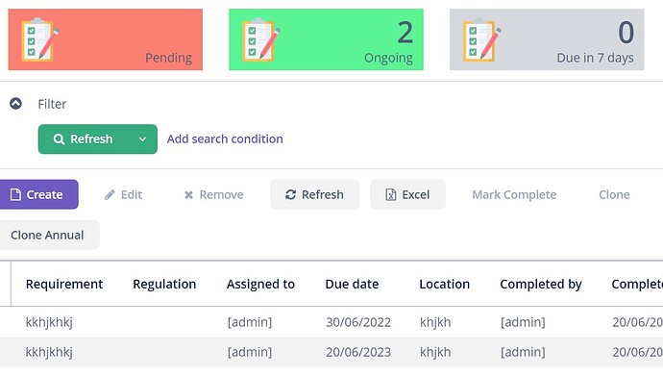Click the Ongoing count number 2

(405, 33)
